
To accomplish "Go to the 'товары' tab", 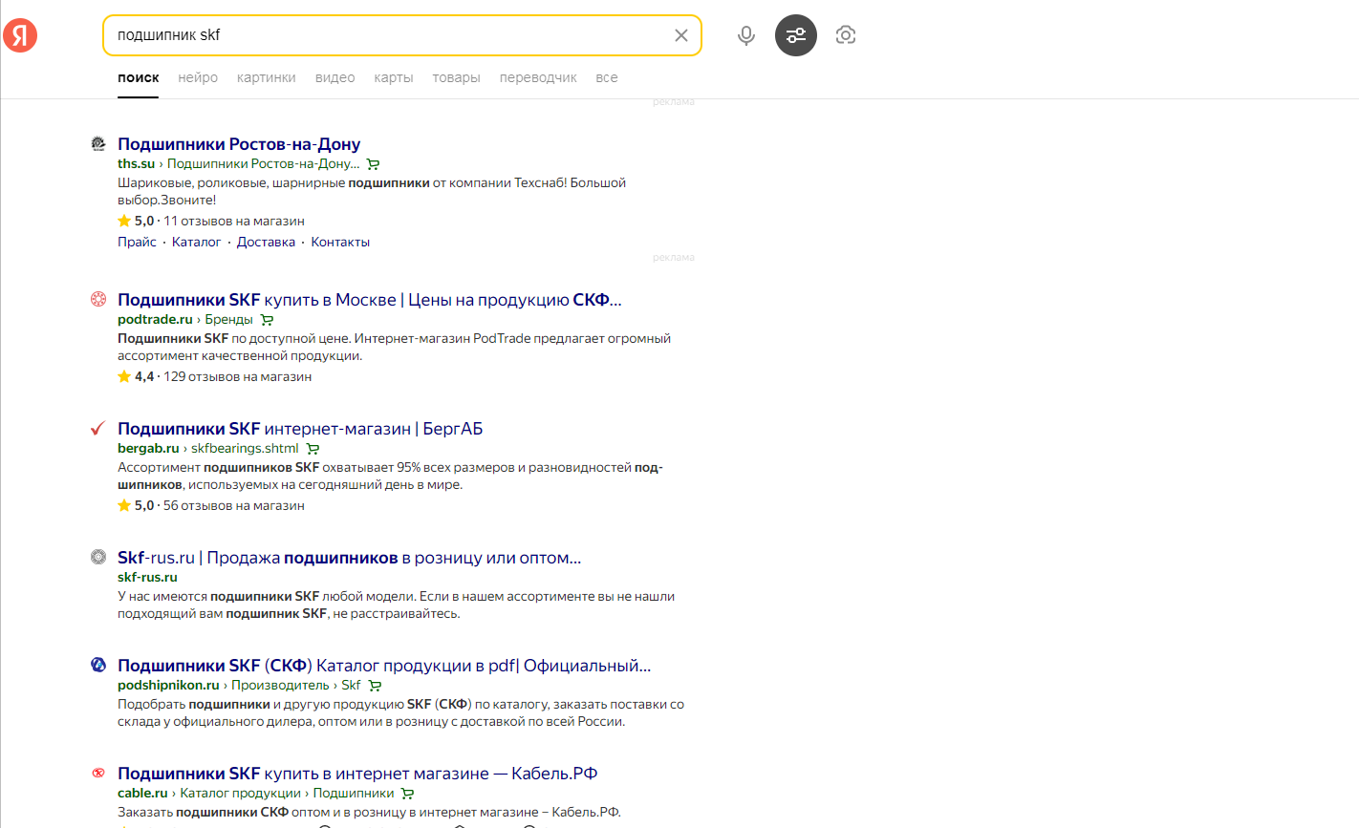I will [x=456, y=77].
